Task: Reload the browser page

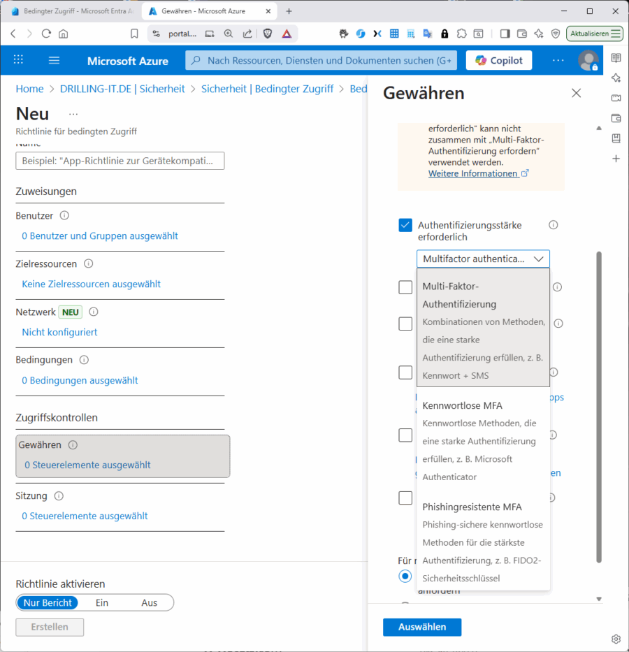Action: tap(46, 34)
